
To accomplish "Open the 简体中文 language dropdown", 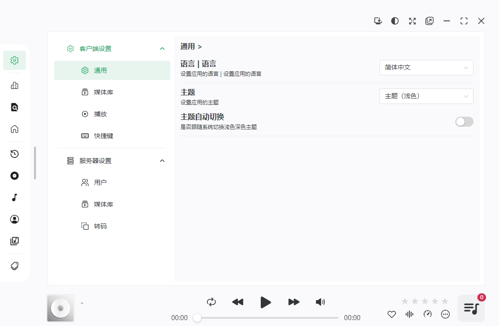I will [x=426, y=67].
